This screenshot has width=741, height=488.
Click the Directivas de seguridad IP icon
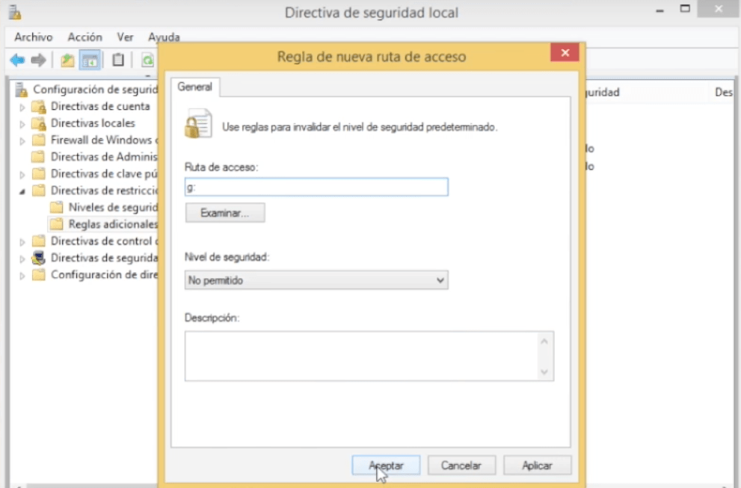(x=39, y=259)
